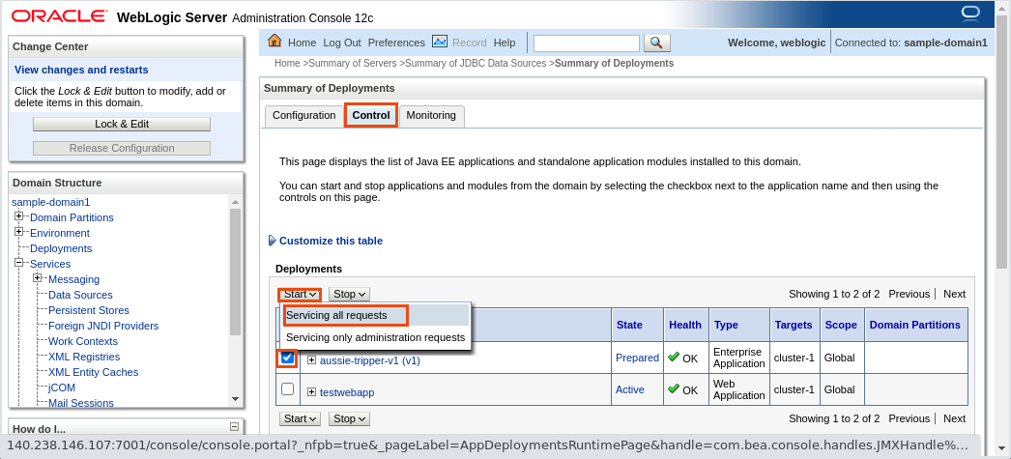Viewport: 1011px width, 459px height.
Task: Click Summary of Servers breadcrumb
Action: [x=353, y=63]
